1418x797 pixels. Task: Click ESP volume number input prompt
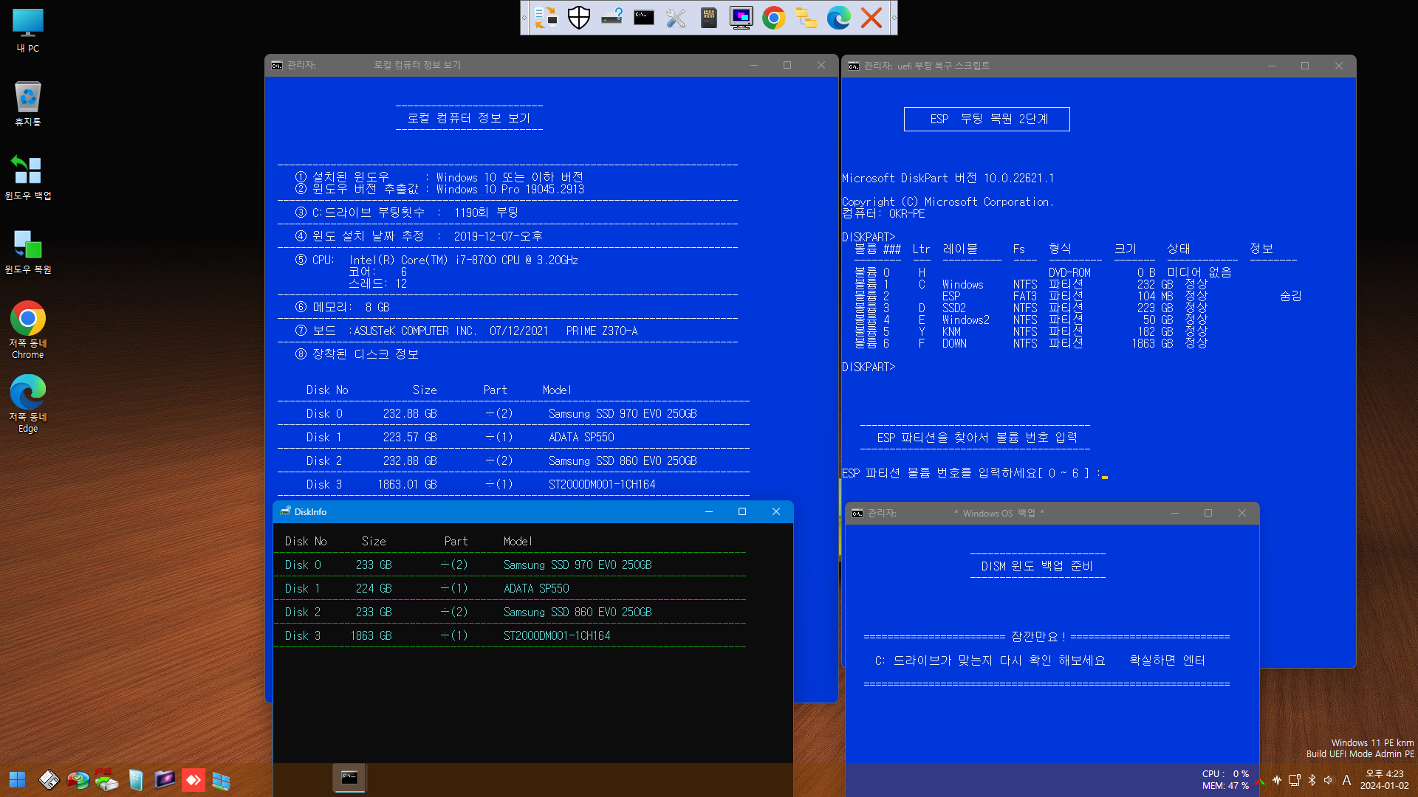click(x=975, y=473)
